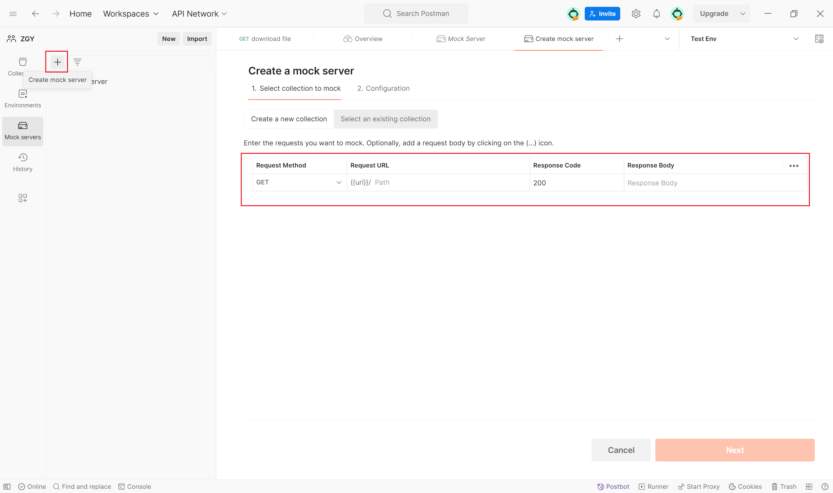833x493 pixels.
Task: Expand the tabs overflow chevron
Action: 667,39
